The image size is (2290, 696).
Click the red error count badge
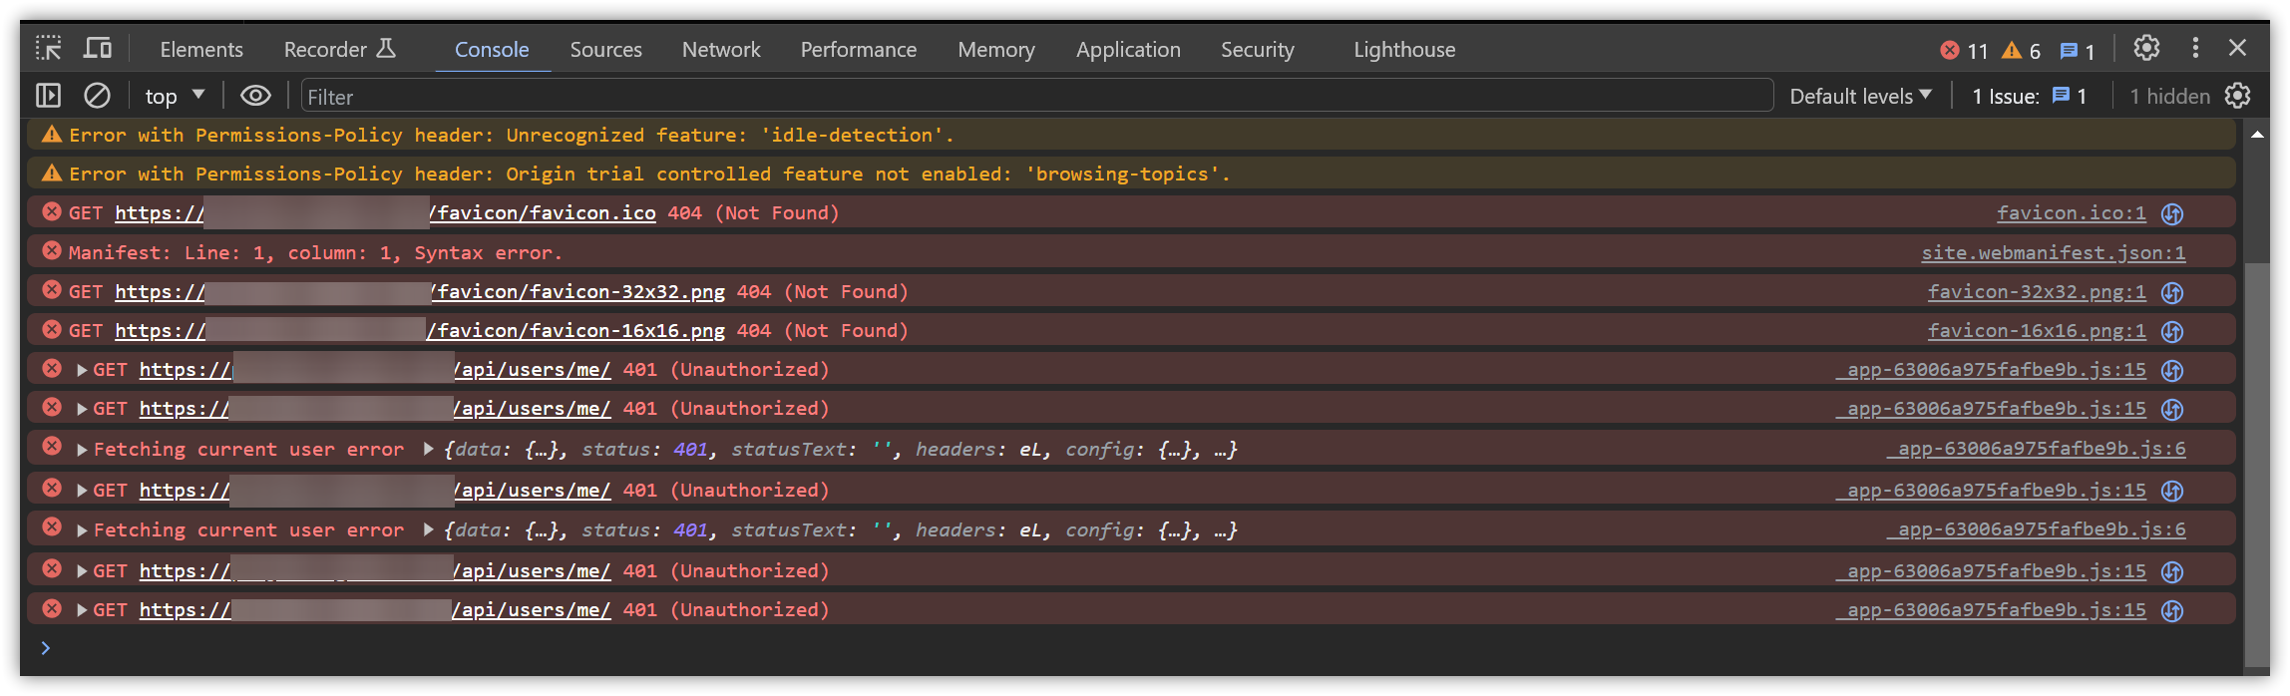(1964, 50)
